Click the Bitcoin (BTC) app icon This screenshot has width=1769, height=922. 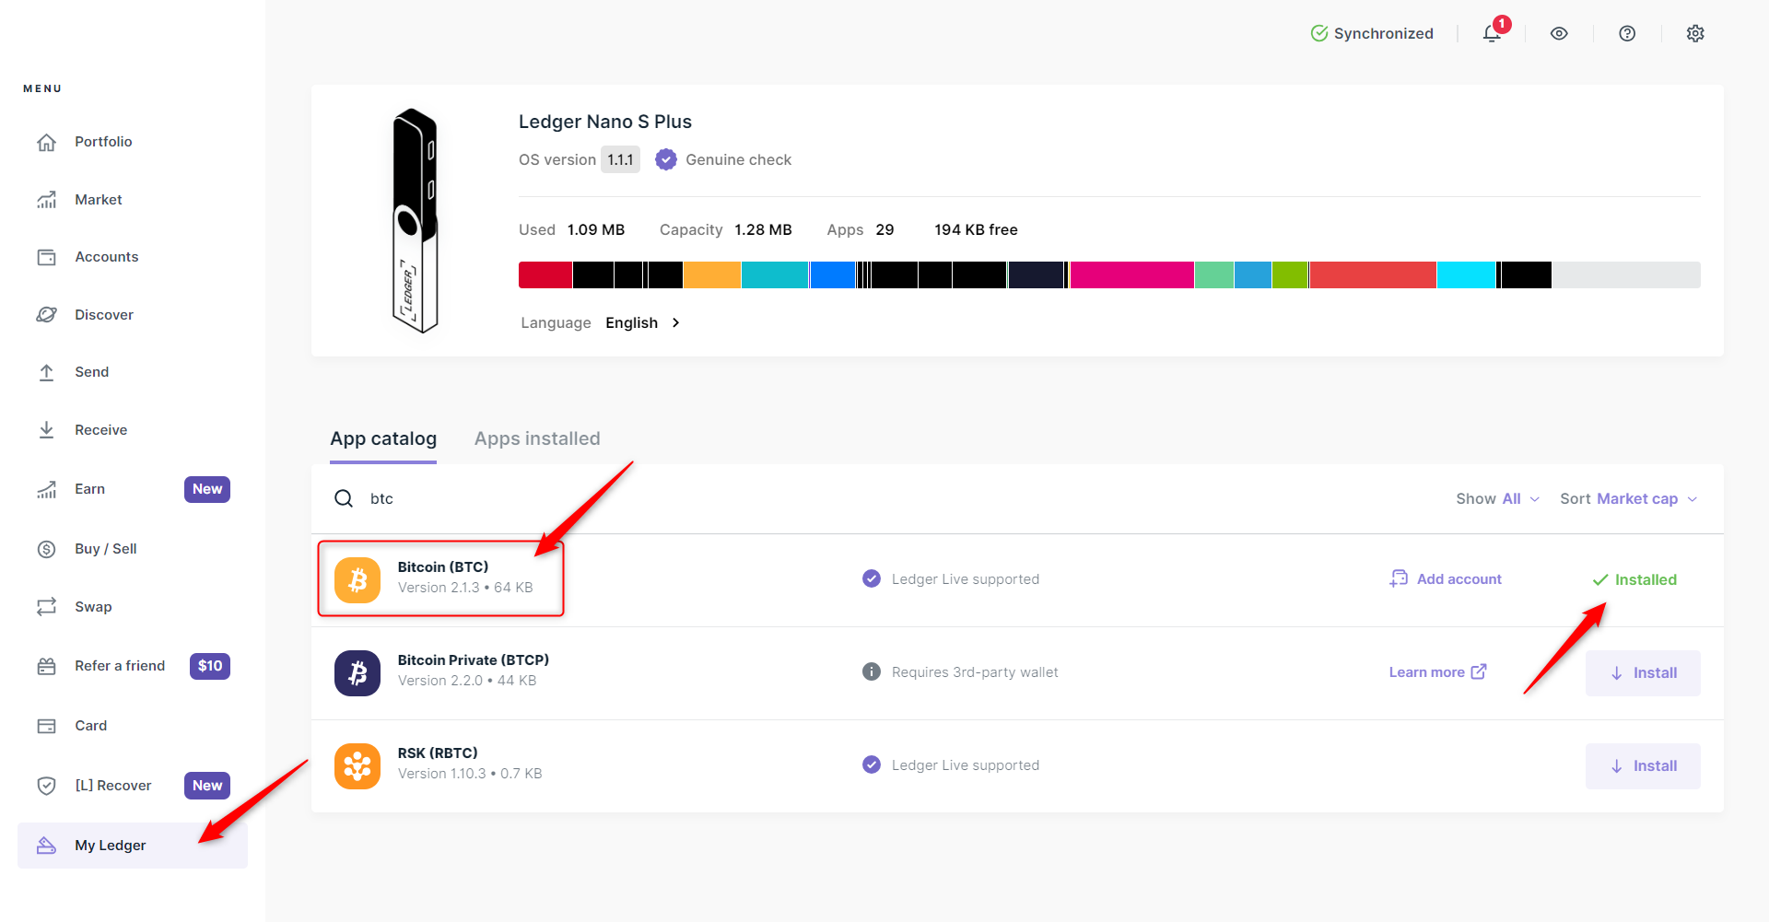click(357, 579)
